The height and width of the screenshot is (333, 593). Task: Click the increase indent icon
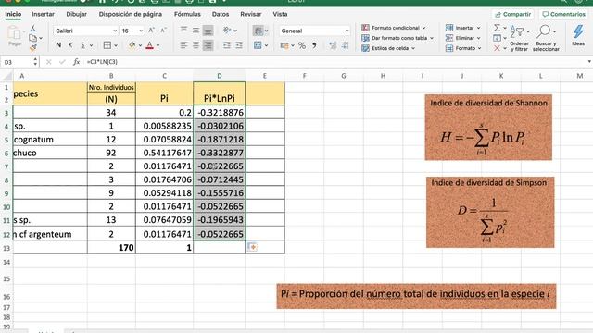click(x=239, y=45)
